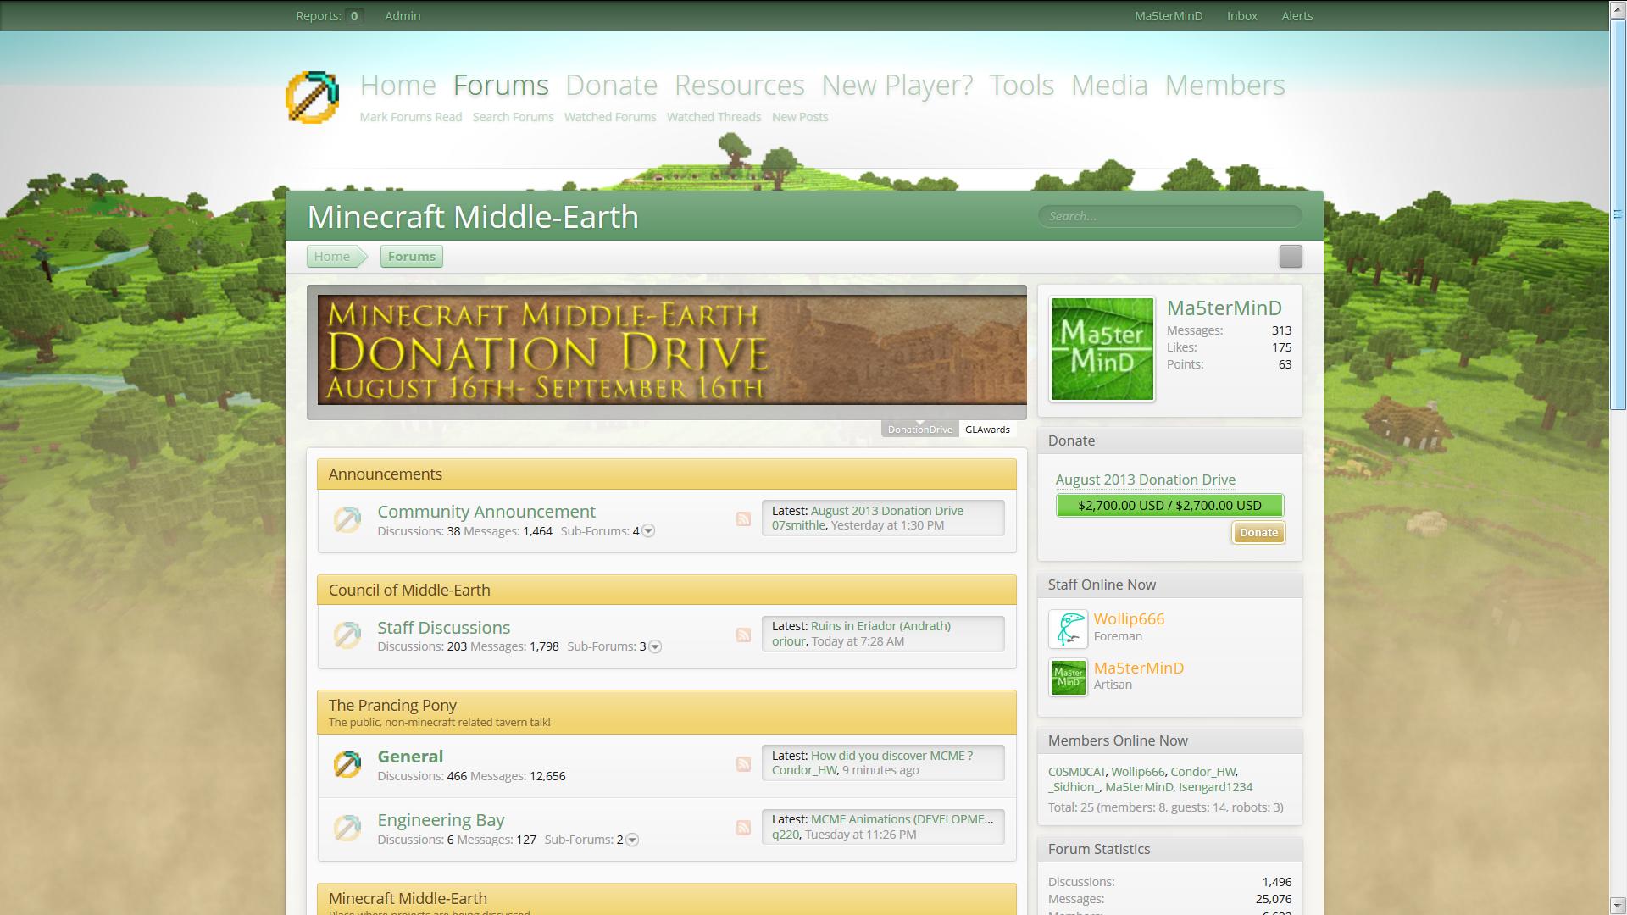Open latest thread Ruins in Eriador (Andrath)
This screenshot has height=915, width=1627.
[880, 626]
